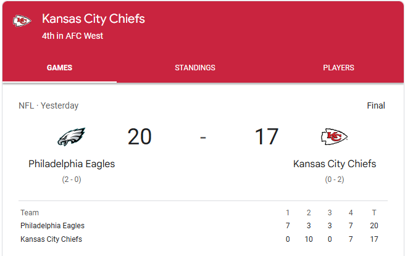The width and height of the screenshot is (405, 256).
Task: Click the Eagles final score of 20
Action: click(x=140, y=137)
